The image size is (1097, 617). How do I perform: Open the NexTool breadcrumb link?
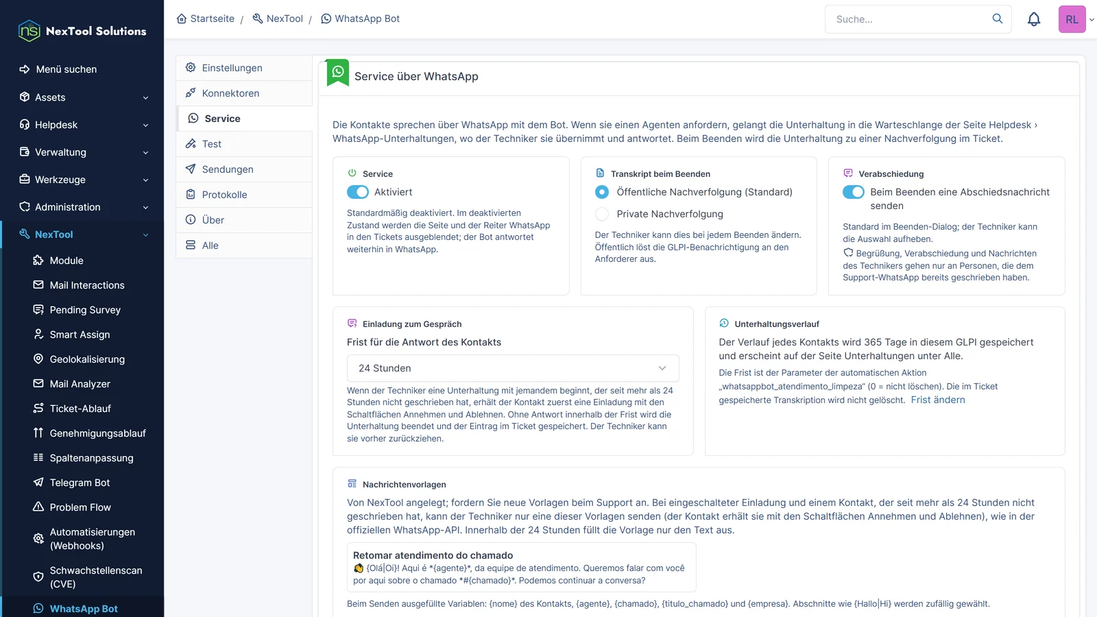(x=278, y=19)
